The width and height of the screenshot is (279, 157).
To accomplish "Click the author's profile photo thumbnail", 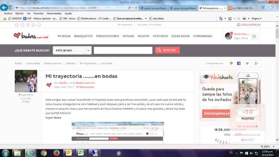I will (x=26, y=81).
